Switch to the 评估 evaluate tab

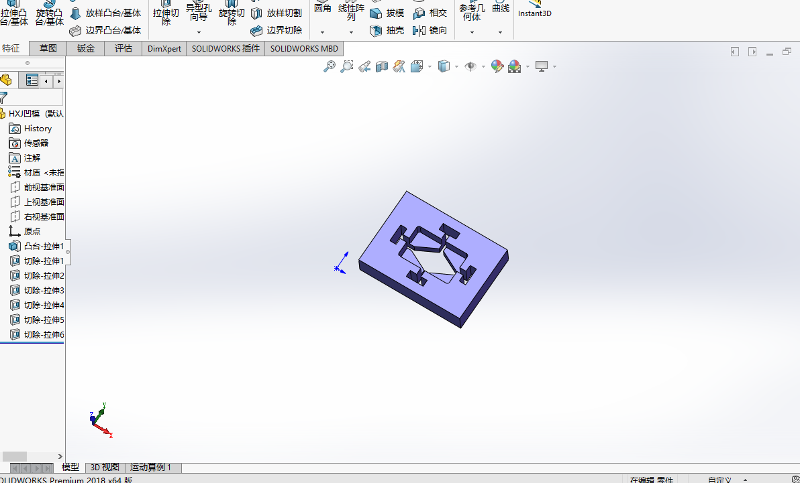coord(123,48)
